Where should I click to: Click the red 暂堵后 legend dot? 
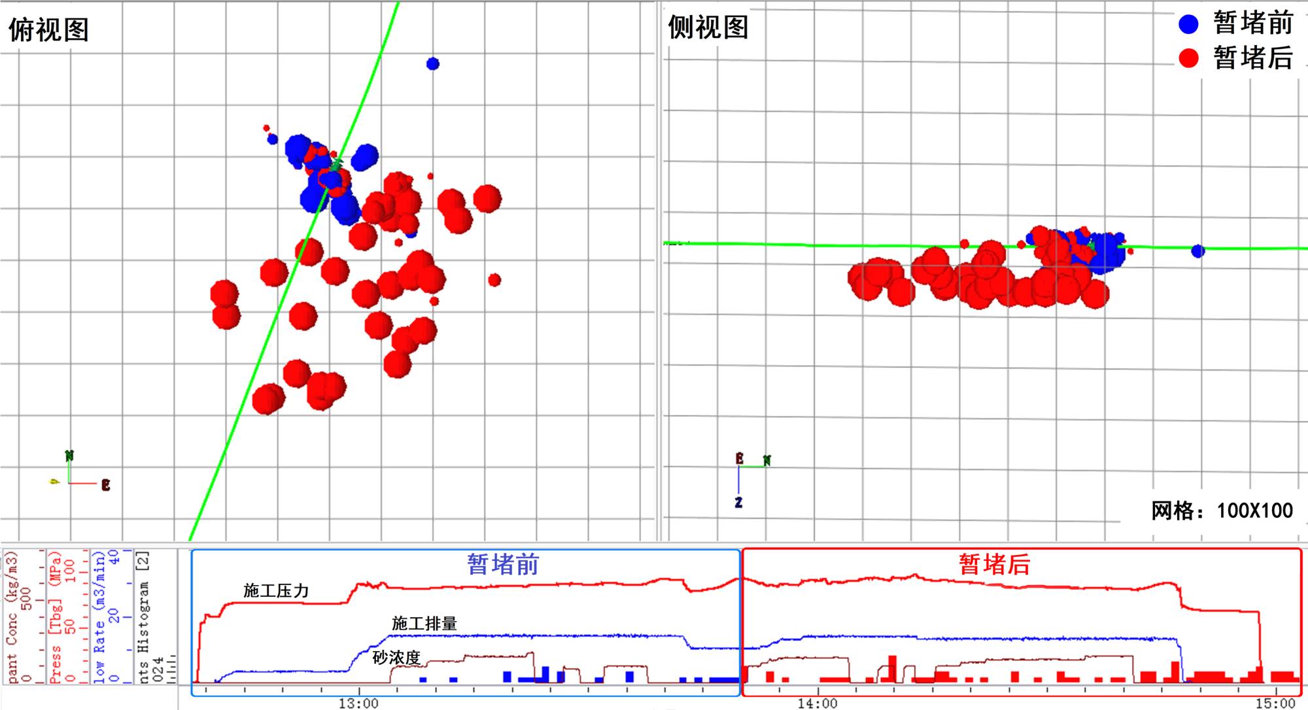click(1188, 58)
